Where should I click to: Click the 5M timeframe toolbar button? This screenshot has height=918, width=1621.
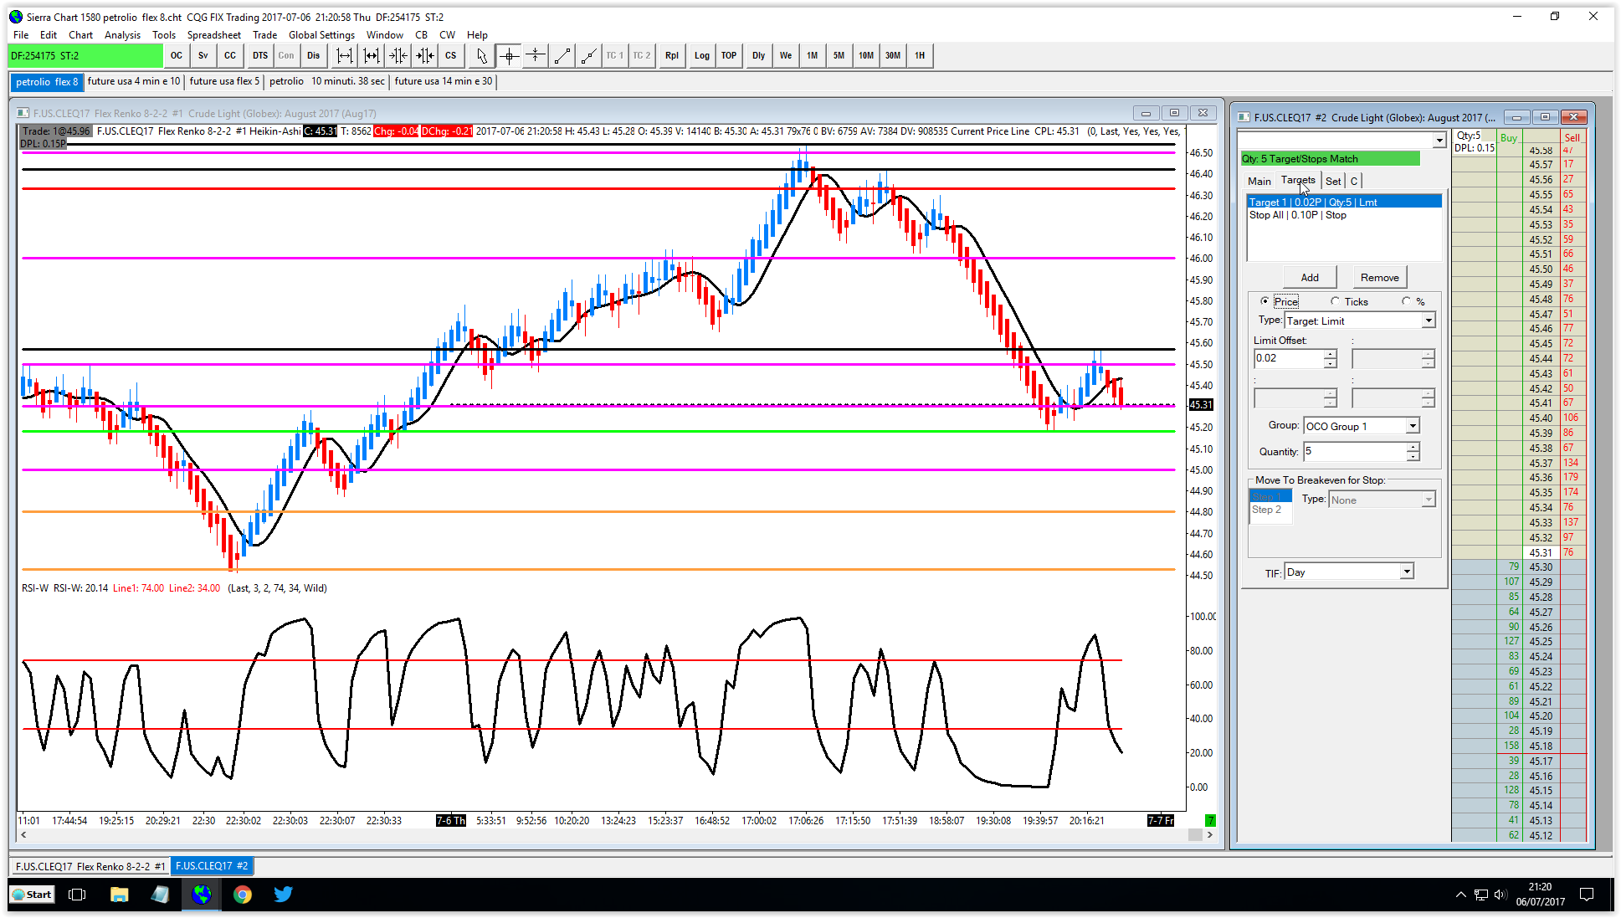click(839, 56)
